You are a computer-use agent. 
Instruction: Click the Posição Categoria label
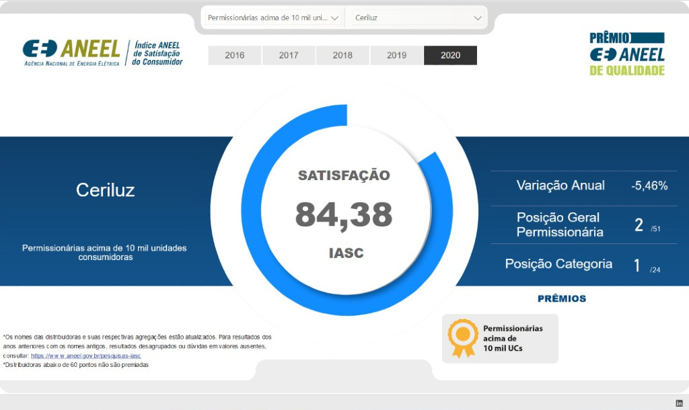[x=558, y=264]
